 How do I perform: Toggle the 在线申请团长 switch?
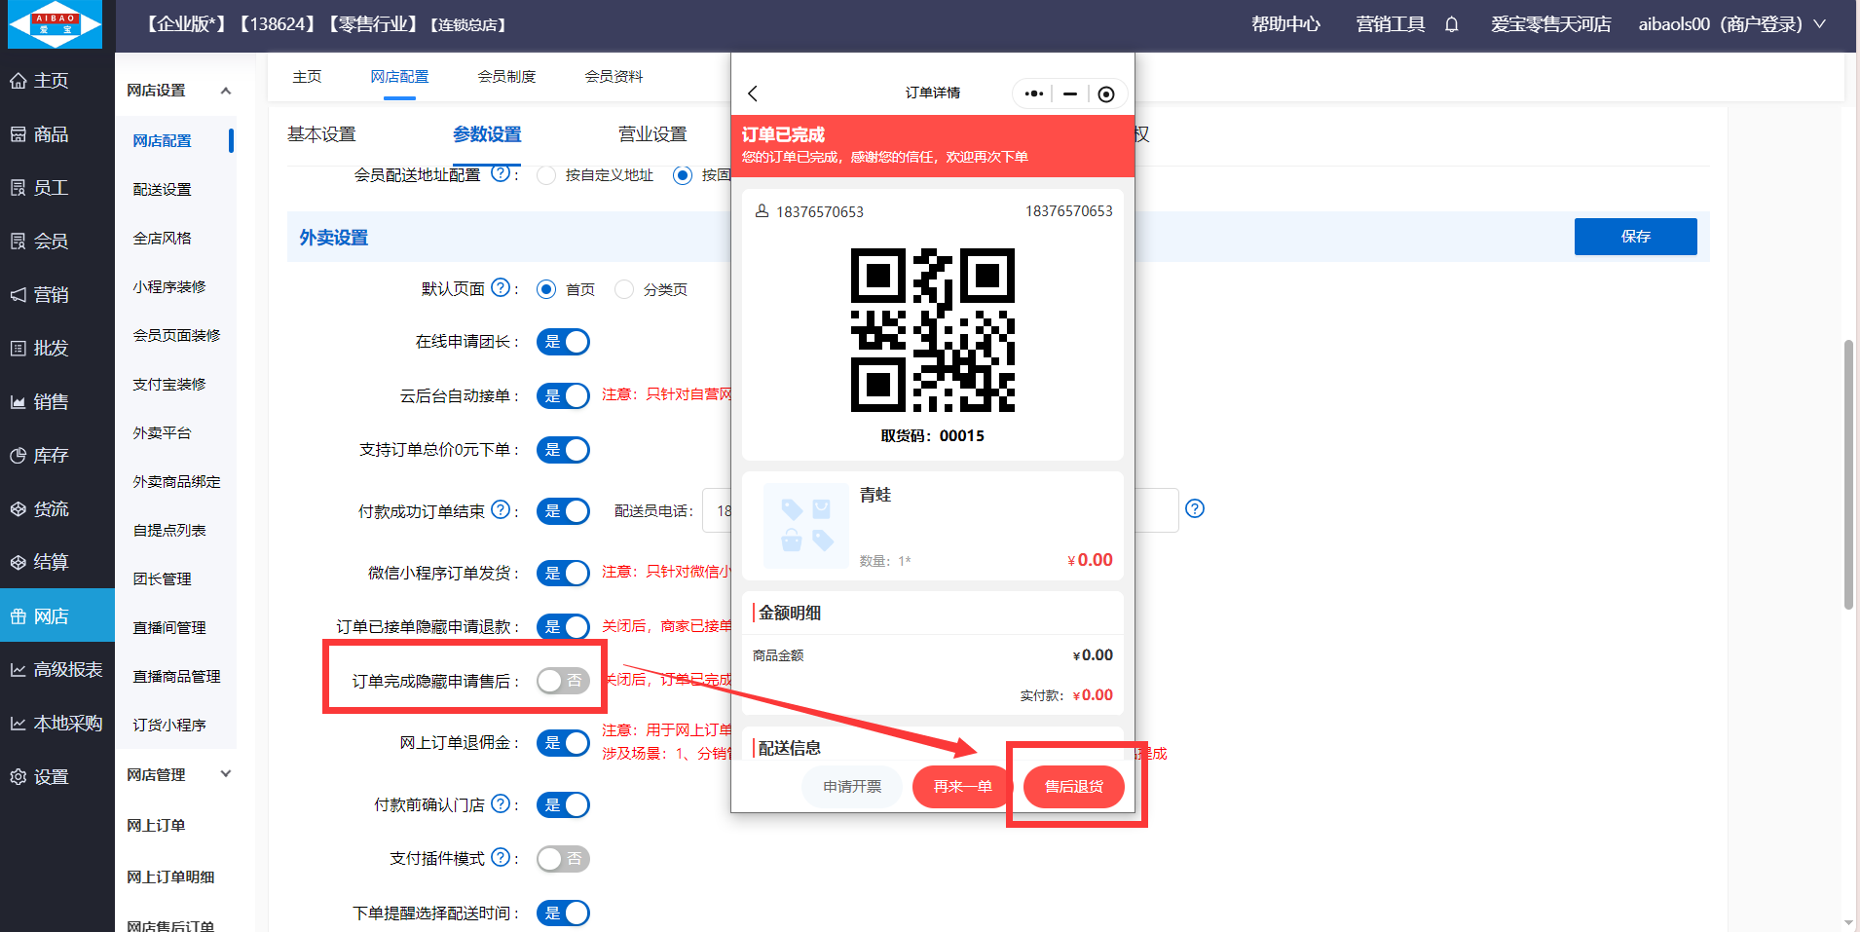tap(563, 342)
